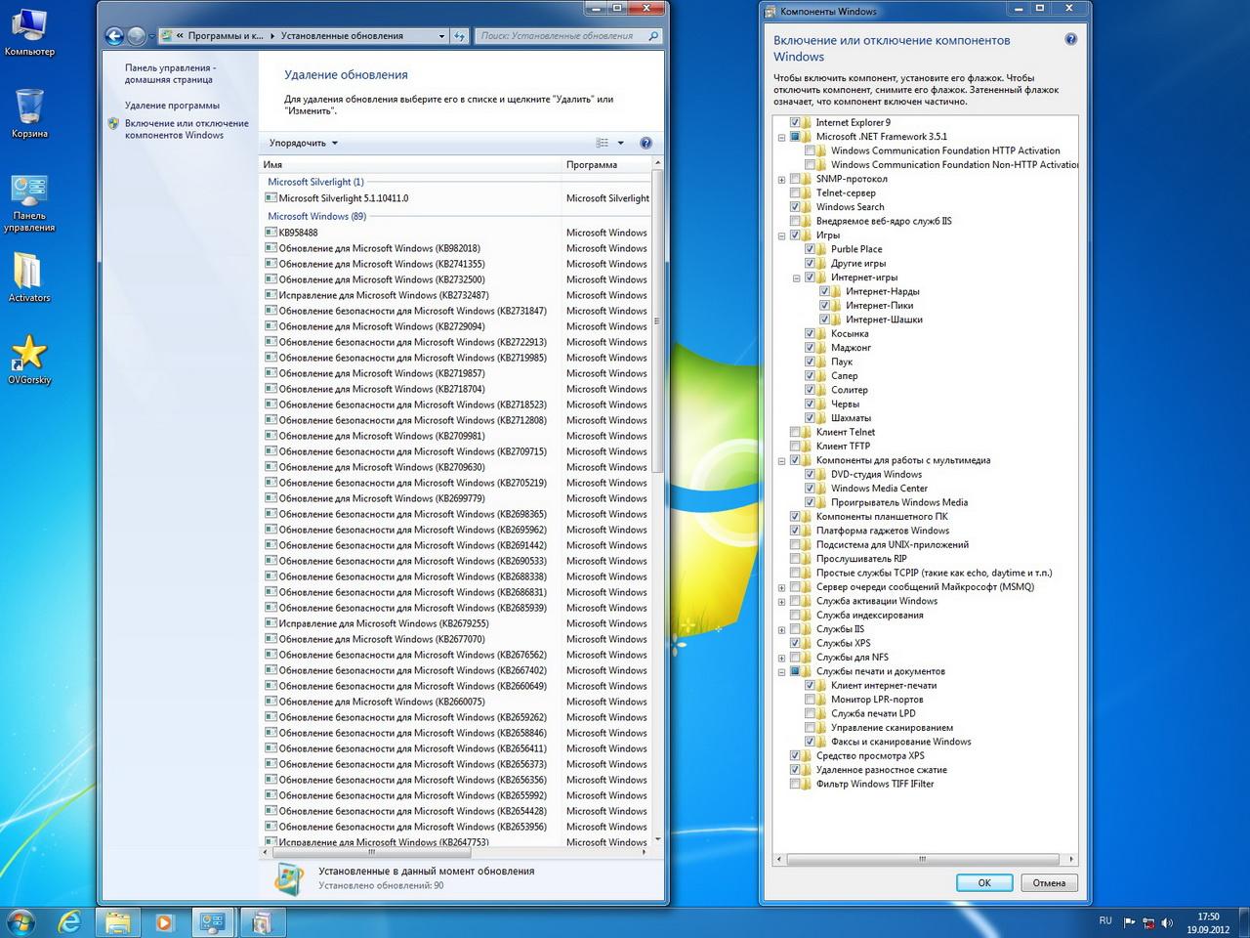Expand the Сервер очереди сообщений (MSMQ) node
Screen dimensions: 1250x938
(x=781, y=587)
